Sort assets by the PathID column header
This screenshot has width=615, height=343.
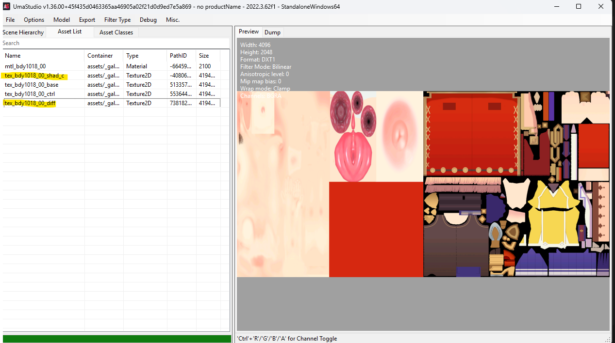coord(182,56)
